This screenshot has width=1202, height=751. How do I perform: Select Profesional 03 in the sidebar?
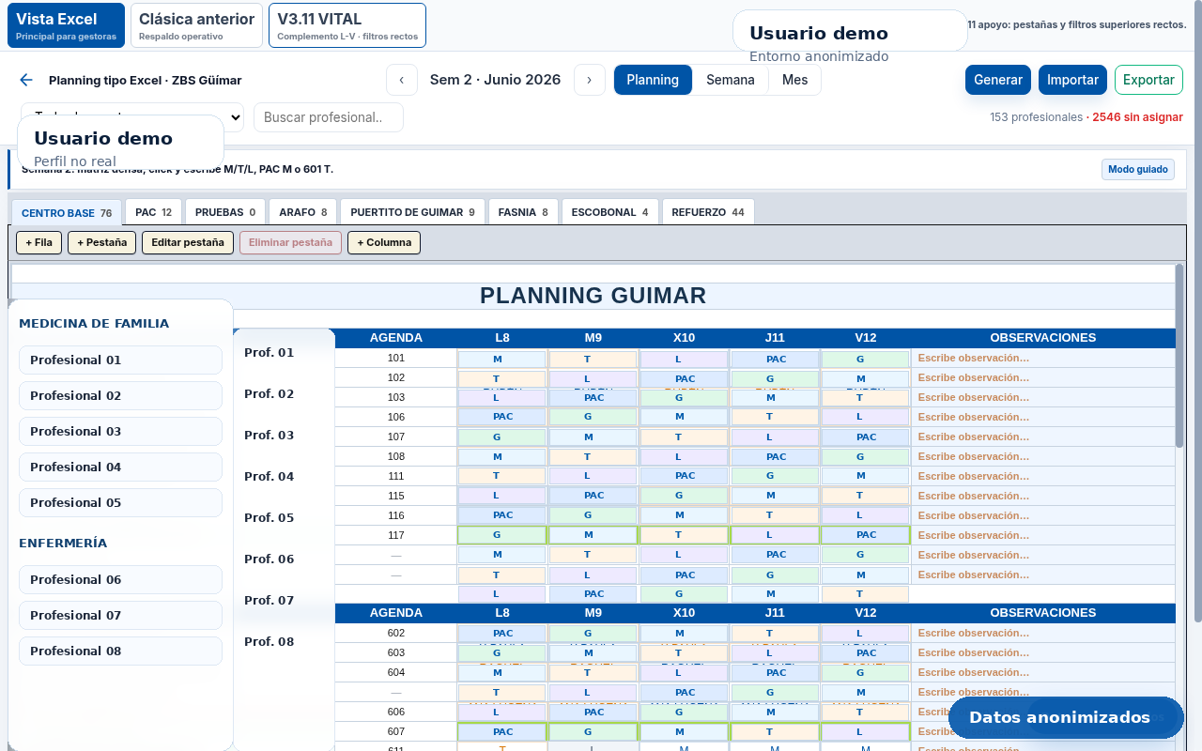coord(120,431)
